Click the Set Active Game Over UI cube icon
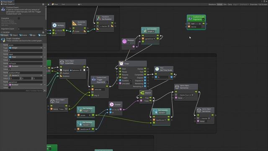This screenshot has height=151, width=268. tap(177, 87)
